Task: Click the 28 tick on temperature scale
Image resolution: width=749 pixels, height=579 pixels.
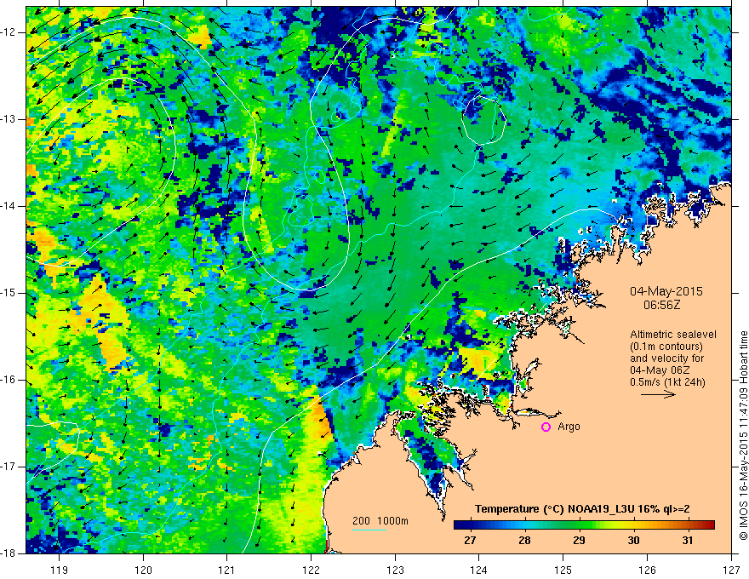Action: 524,541
